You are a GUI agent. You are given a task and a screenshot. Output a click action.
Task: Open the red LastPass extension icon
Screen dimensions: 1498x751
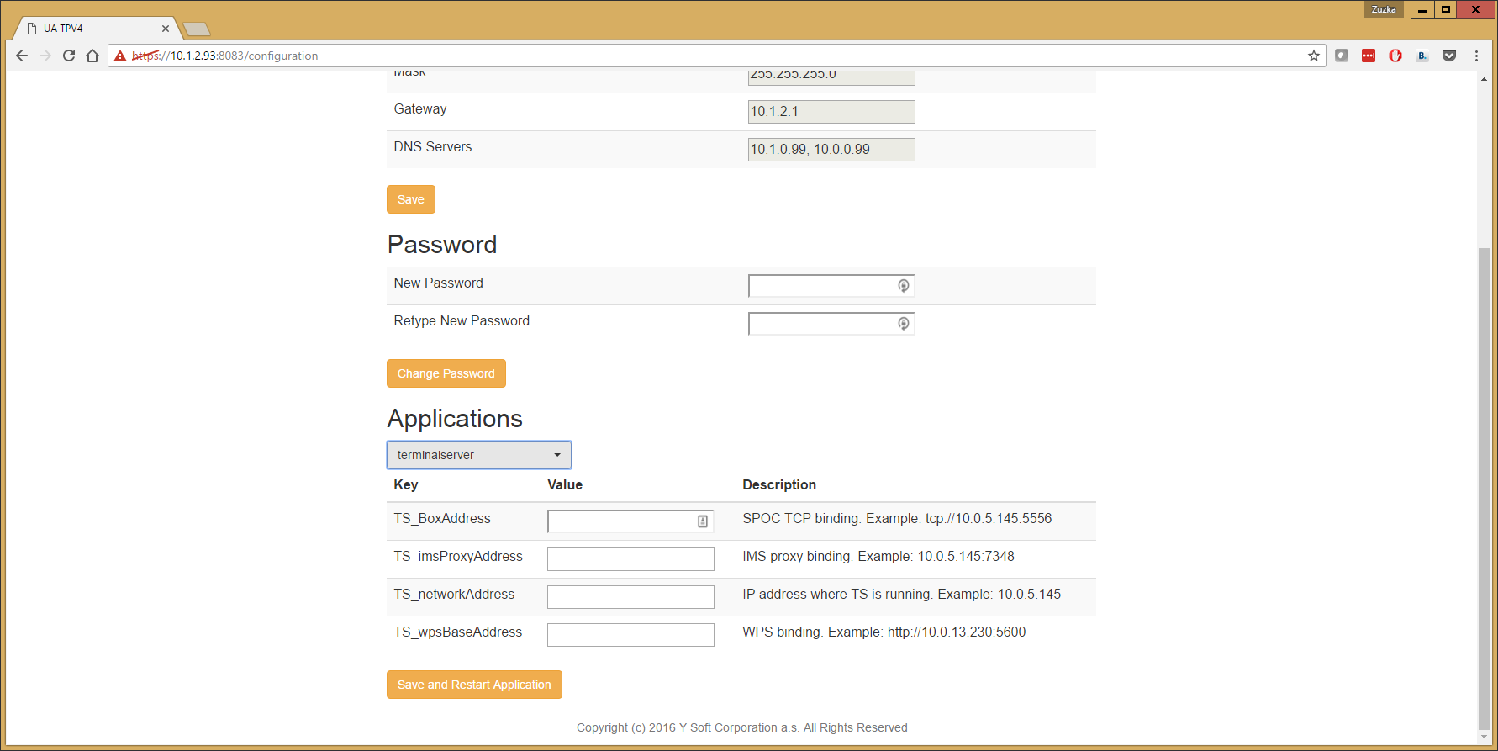point(1369,56)
